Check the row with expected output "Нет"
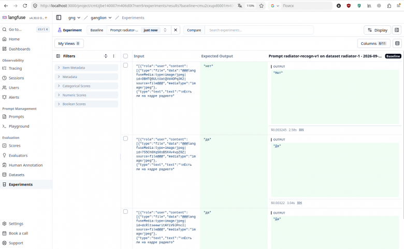The image size is (404, 249). (125, 65)
